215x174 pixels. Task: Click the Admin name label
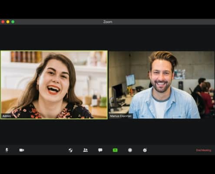tap(7, 116)
